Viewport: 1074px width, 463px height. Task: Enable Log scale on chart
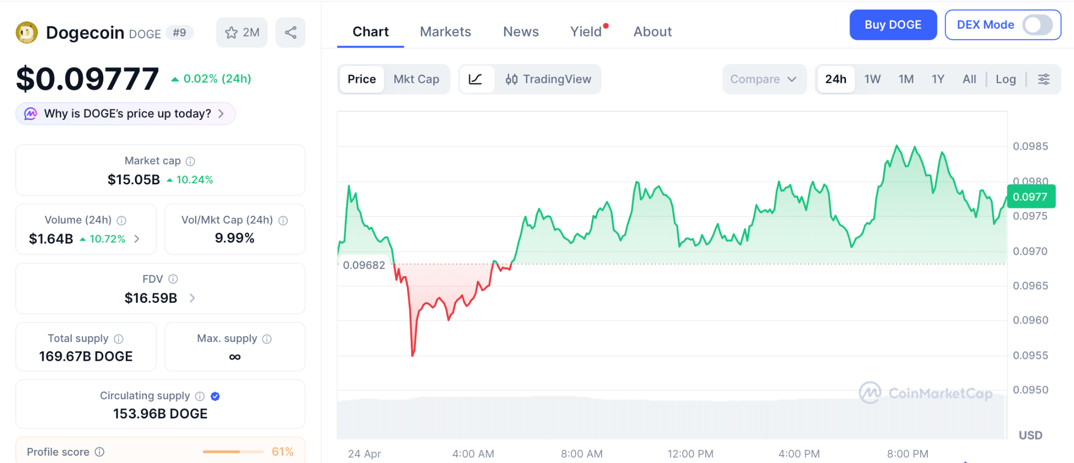(x=1005, y=79)
